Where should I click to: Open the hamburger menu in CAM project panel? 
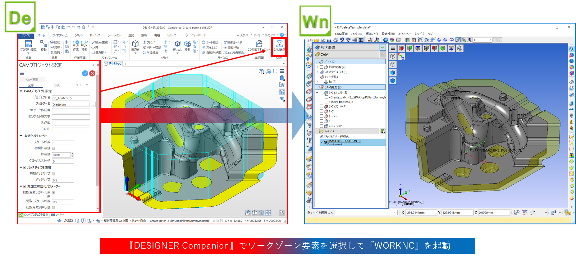click(22, 73)
